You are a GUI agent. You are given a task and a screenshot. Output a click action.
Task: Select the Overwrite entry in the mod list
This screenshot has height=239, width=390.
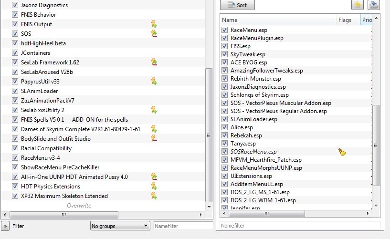pyautogui.click(x=79, y=206)
